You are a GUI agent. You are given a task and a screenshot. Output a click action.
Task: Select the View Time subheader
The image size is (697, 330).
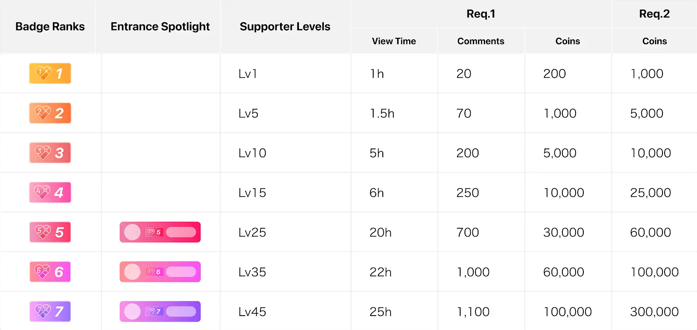[x=394, y=41]
